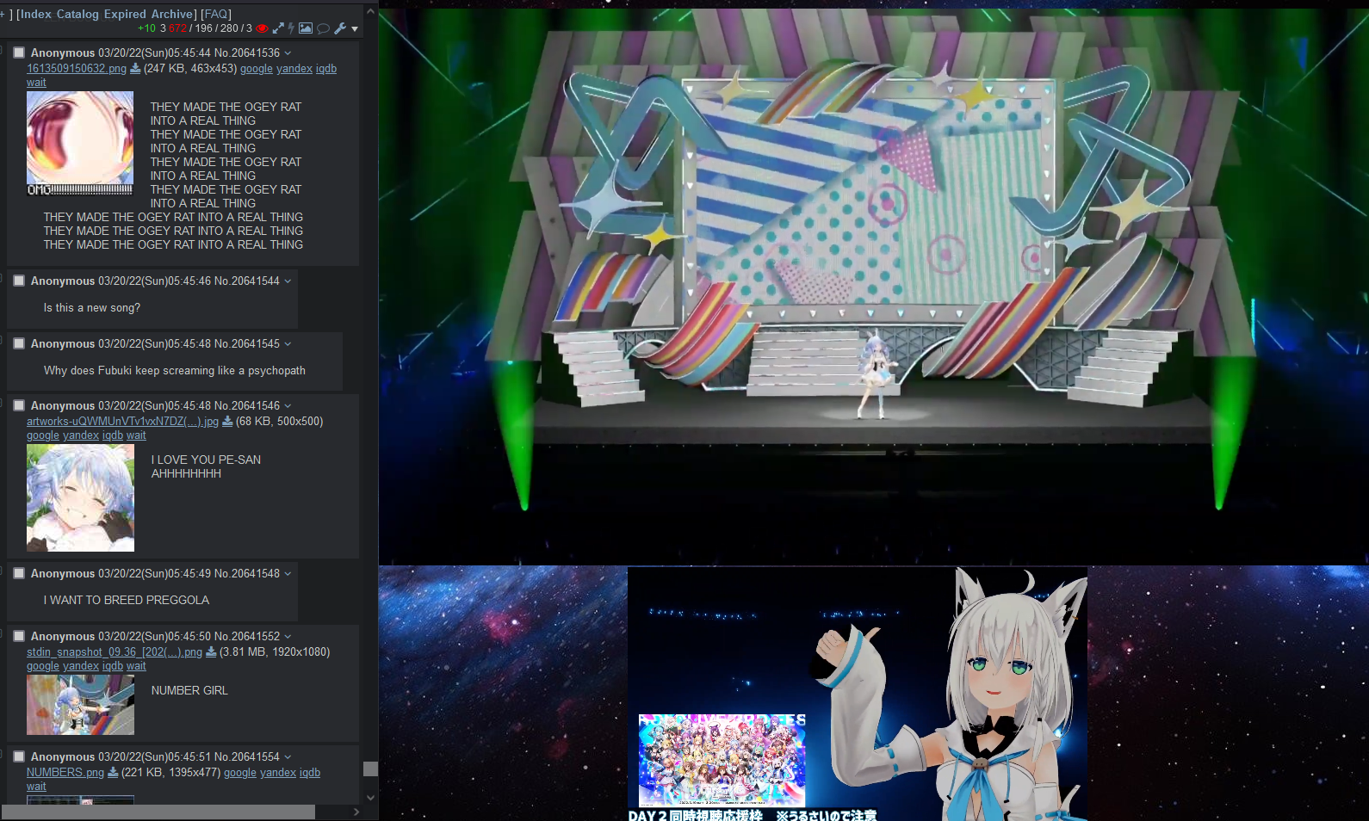Open the Archive link
The image size is (1369, 821).
coord(173,15)
